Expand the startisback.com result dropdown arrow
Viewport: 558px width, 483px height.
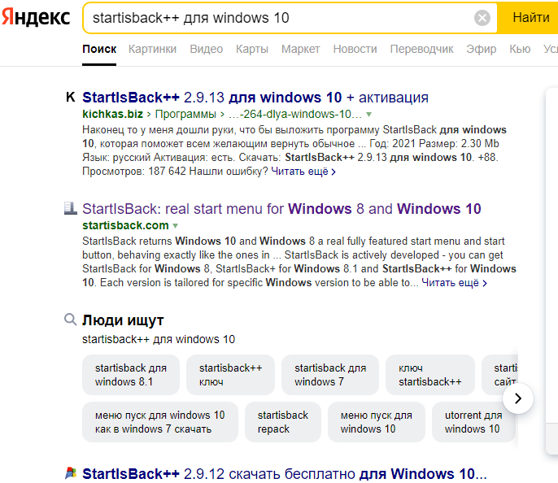[x=175, y=226]
